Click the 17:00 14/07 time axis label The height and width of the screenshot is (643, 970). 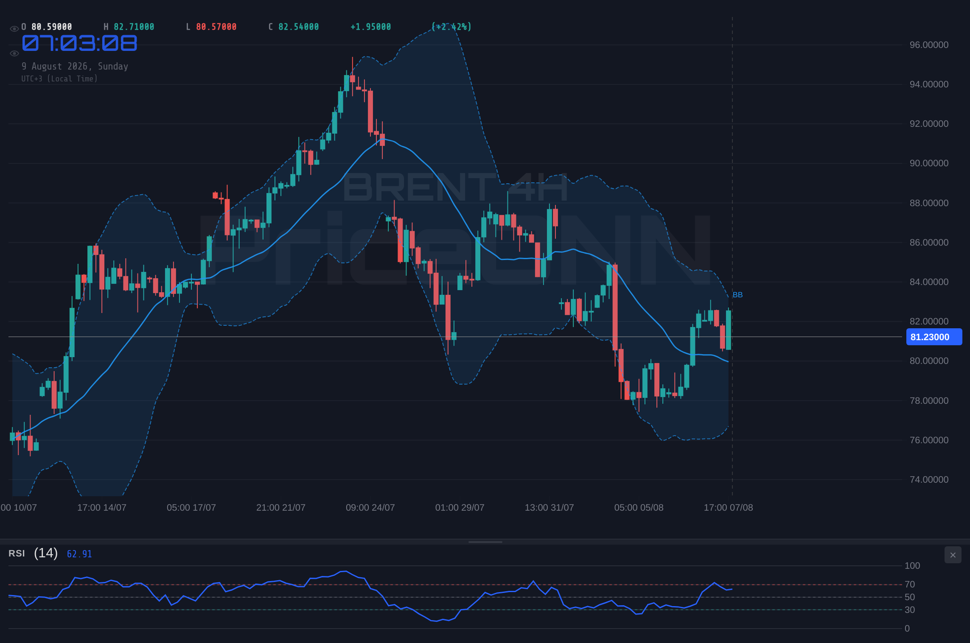[102, 508]
